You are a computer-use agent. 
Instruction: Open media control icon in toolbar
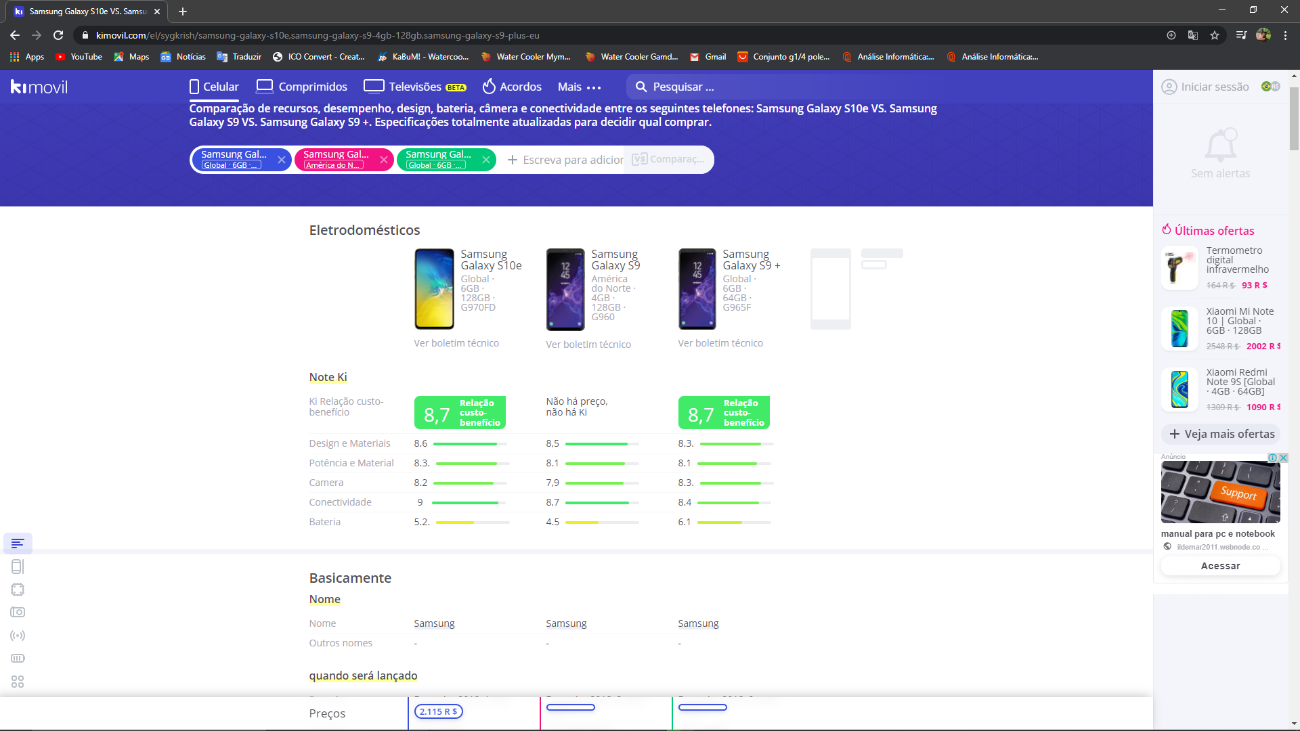pyautogui.click(x=1240, y=35)
